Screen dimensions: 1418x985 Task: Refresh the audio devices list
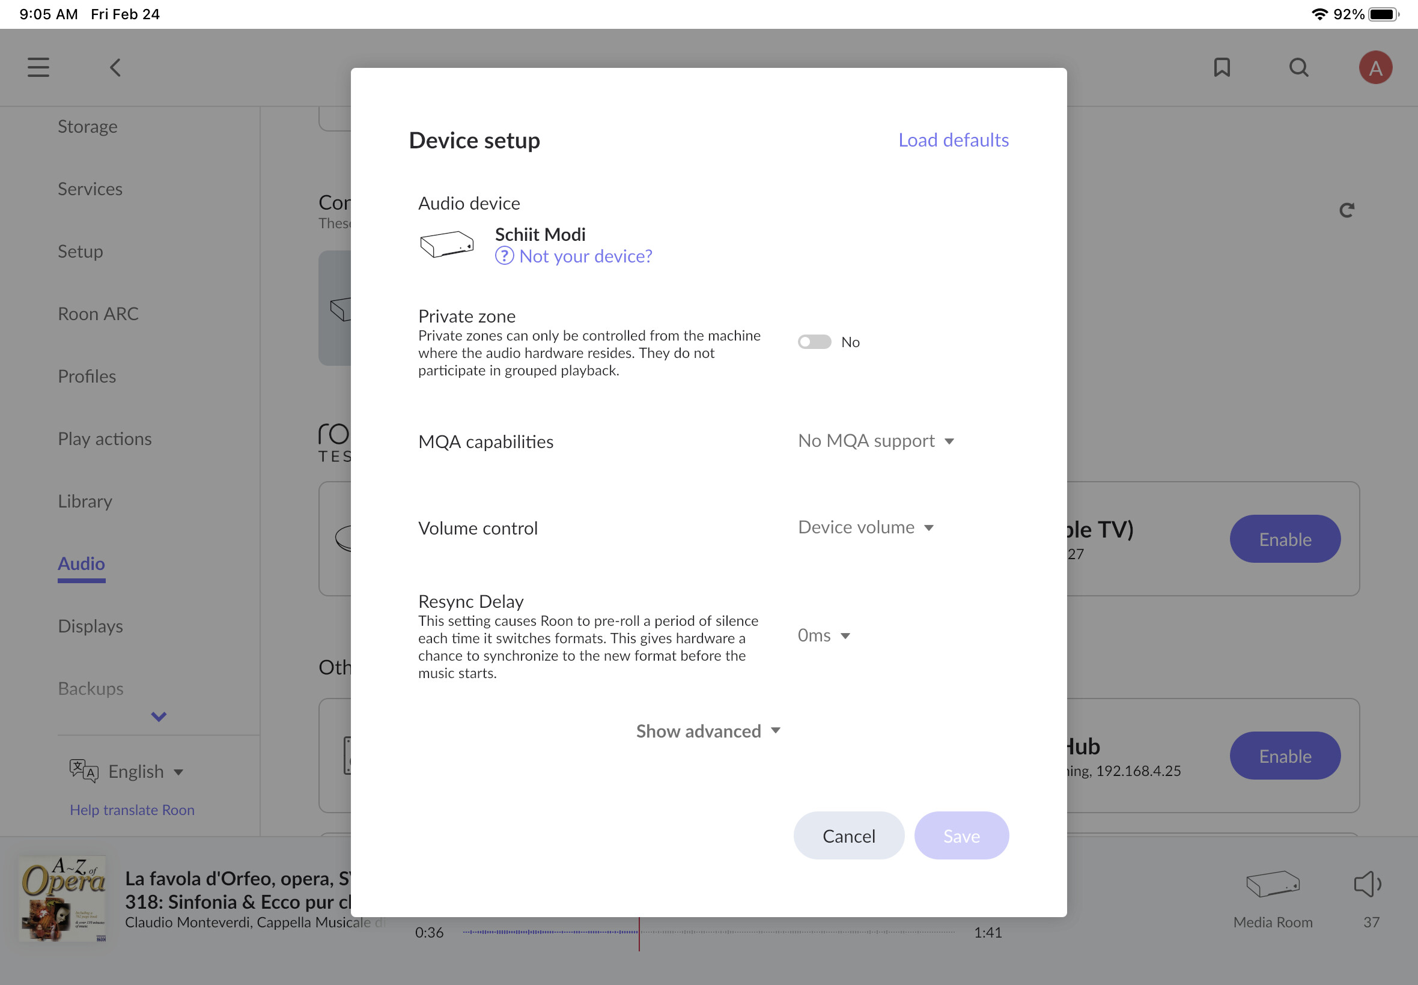click(x=1346, y=209)
